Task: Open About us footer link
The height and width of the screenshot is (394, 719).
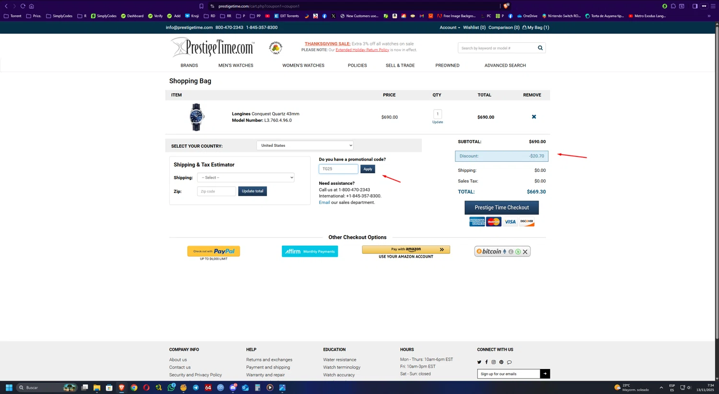Action: coord(178,360)
